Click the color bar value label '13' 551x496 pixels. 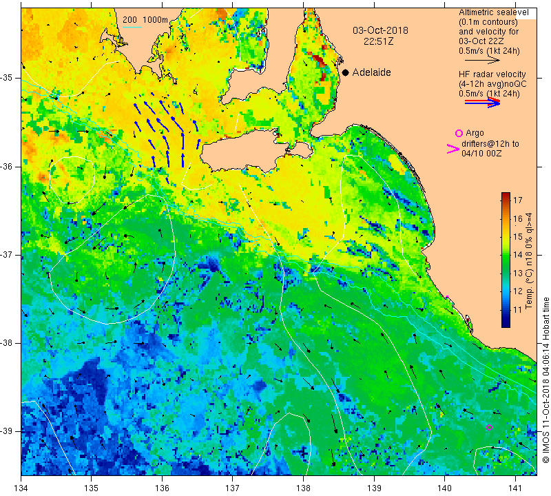click(x=518, y=273)
